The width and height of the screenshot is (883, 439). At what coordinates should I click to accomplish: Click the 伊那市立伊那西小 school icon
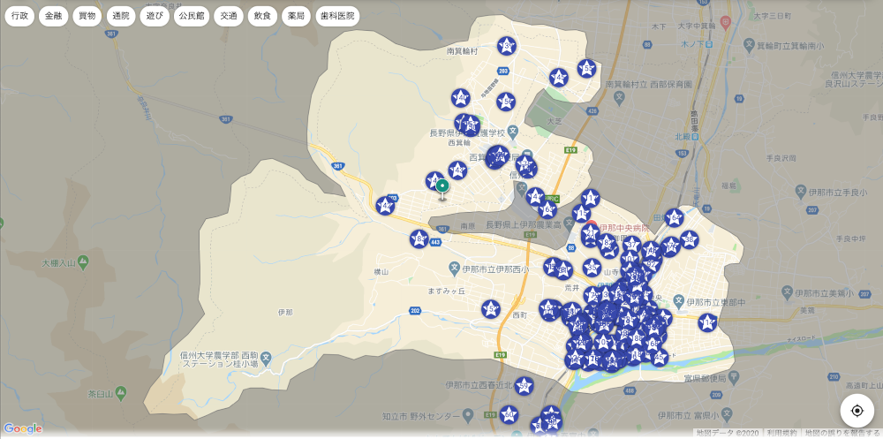tap(455, 268)
